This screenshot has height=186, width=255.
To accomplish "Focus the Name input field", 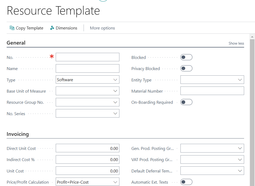I will [x=88, y=68].
